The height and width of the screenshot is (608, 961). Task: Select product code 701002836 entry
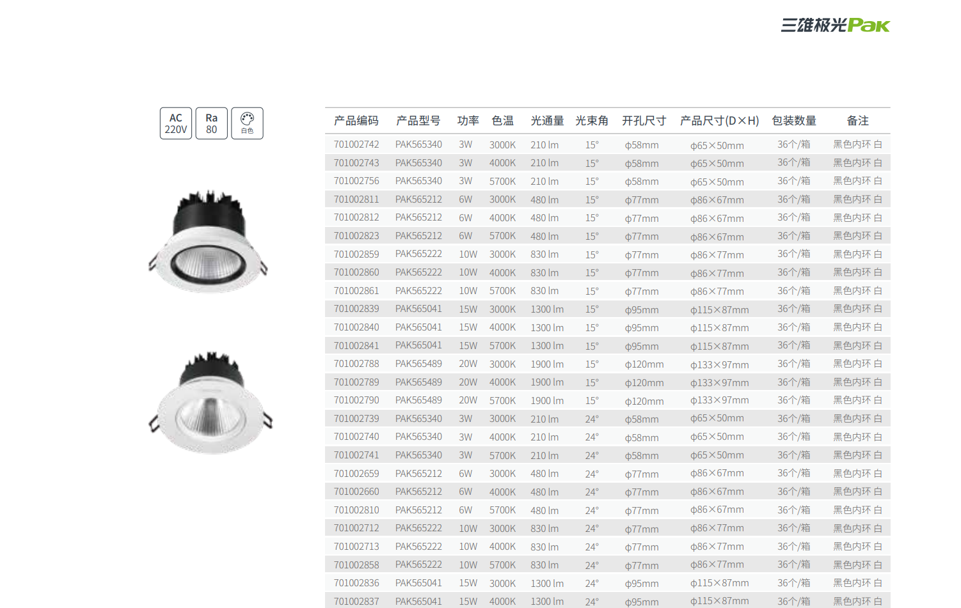356,583
